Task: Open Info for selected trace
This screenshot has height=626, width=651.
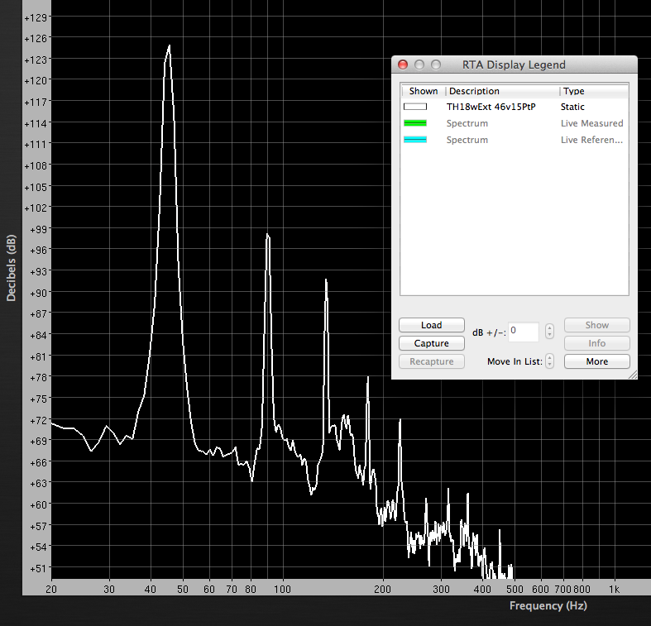Action: pyautogui.click(x=596, y=343)
